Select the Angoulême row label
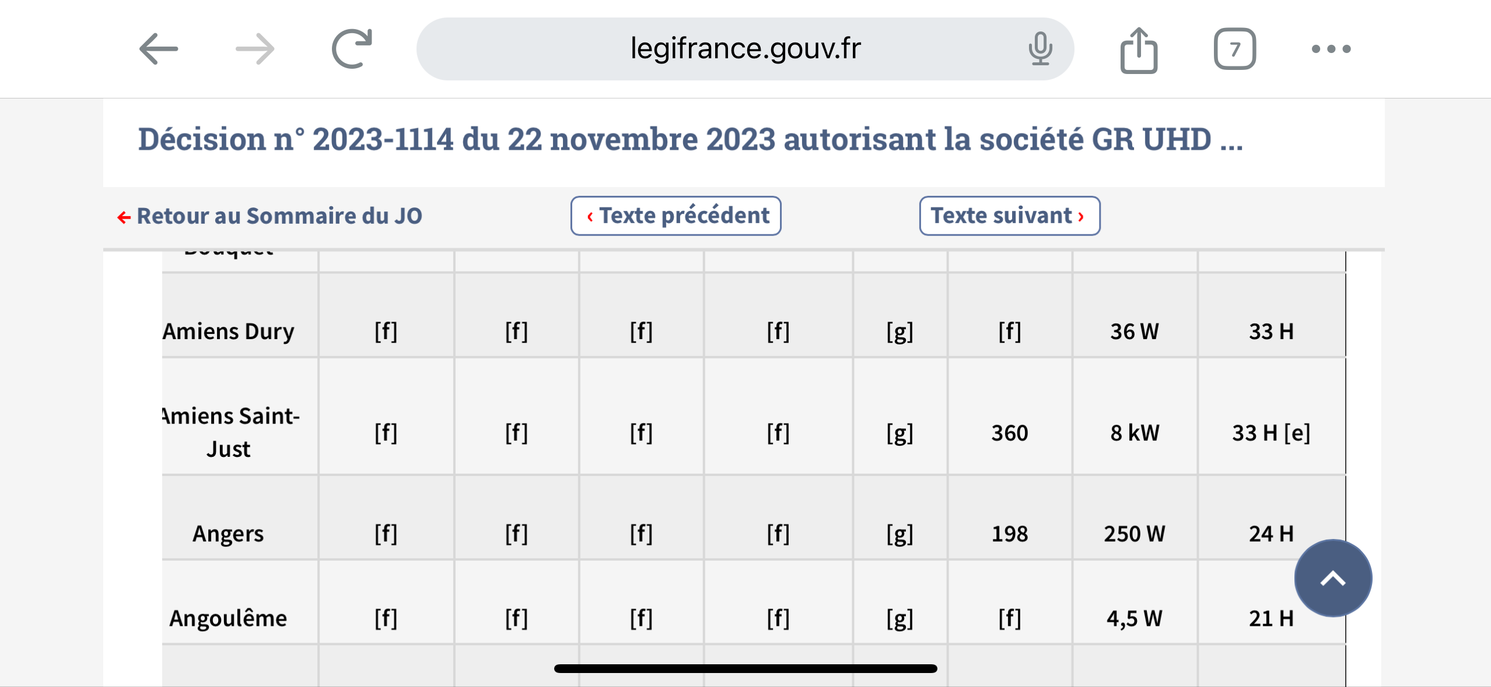Image resolution: width=1491 pixels, height=687 pixels. click(x=228, y=618)
